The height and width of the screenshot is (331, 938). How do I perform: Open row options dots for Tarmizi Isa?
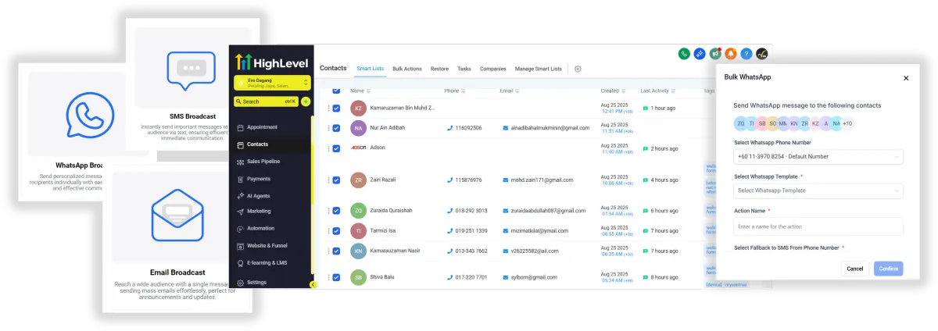pyautogui.click(x=328, y=231)
